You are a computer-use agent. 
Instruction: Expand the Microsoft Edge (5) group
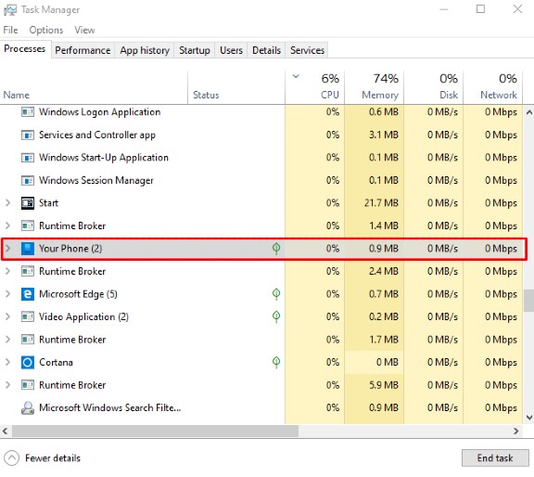7,294
